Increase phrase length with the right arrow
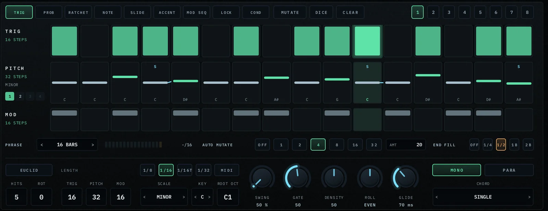The image size is (548, 211). (92, 145)
